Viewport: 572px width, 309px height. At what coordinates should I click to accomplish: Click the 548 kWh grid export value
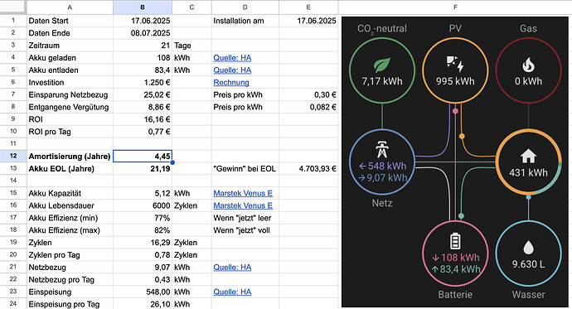(x=382, y=167)
